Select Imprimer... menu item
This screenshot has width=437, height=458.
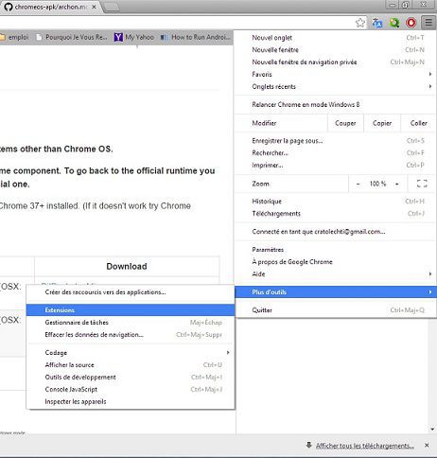[x=336, y=166]
